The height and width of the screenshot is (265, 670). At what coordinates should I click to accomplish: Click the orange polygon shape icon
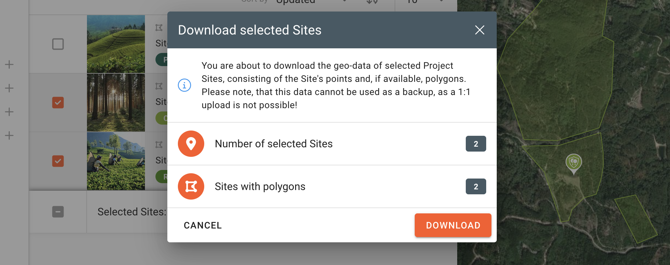click(x=191, y=186)
